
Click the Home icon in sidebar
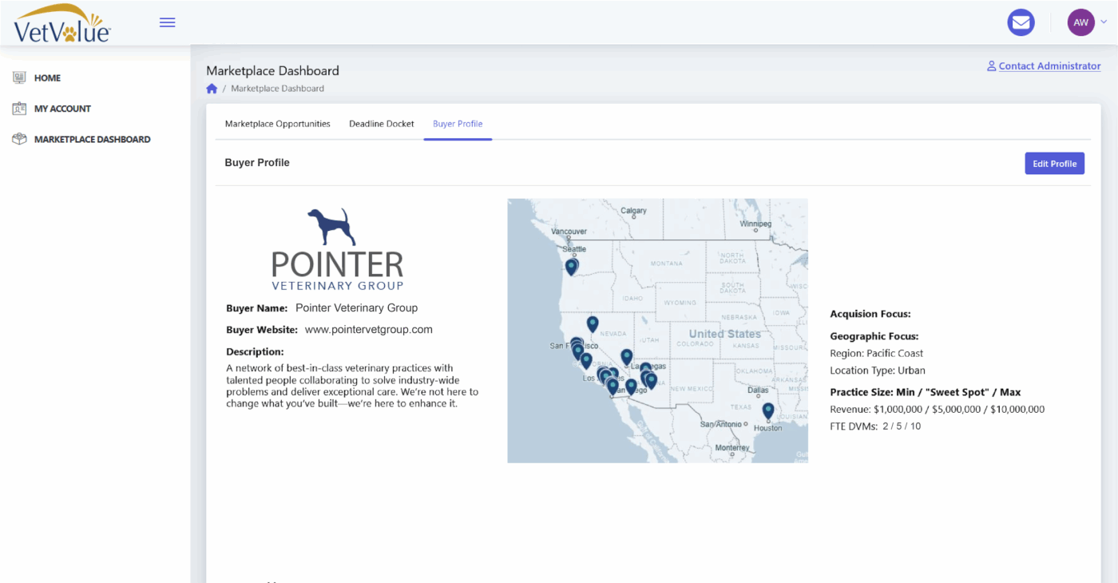click(20, 77)
